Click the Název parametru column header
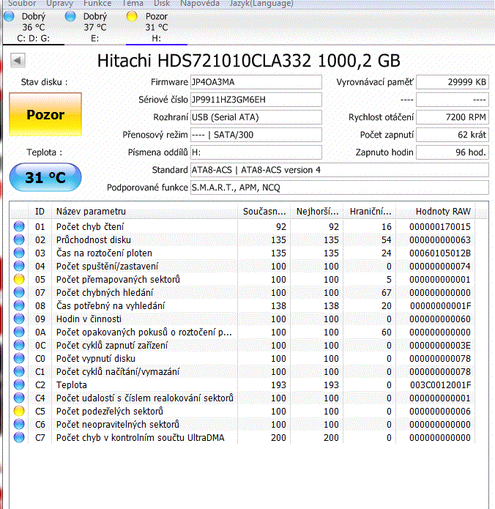Image resolution: width=495 pixels, height=509 pixels. click(144, 212)
